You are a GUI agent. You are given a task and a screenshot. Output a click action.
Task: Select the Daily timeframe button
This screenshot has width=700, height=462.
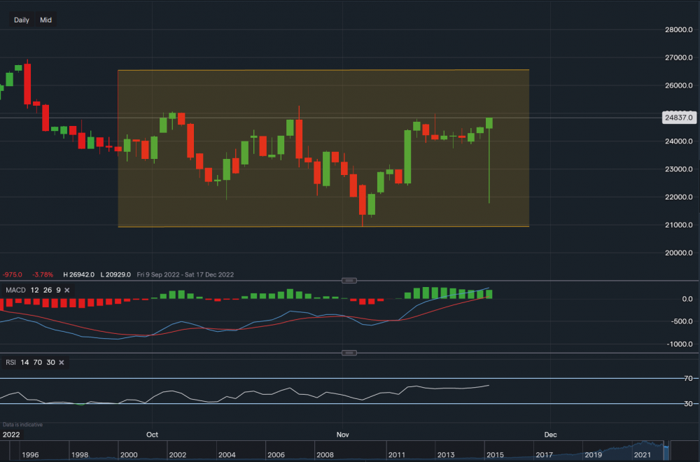(20, 20)
